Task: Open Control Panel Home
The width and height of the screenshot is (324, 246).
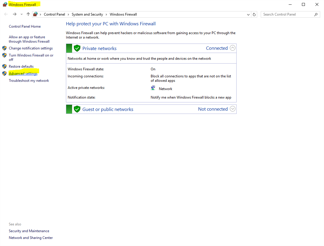Action: [x=25, y=26]
